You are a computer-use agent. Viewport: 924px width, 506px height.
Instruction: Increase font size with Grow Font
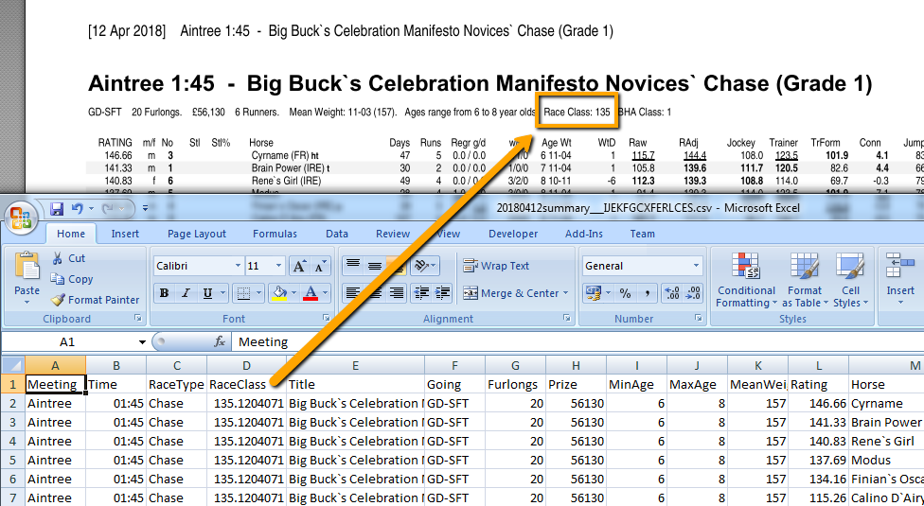click(299, 267)
